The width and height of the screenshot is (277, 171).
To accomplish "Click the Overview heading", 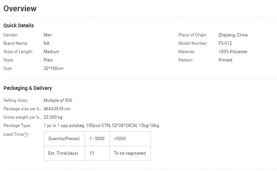I will coord(20,9).
